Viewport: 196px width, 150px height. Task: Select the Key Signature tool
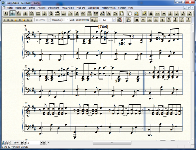coord(19,13)
